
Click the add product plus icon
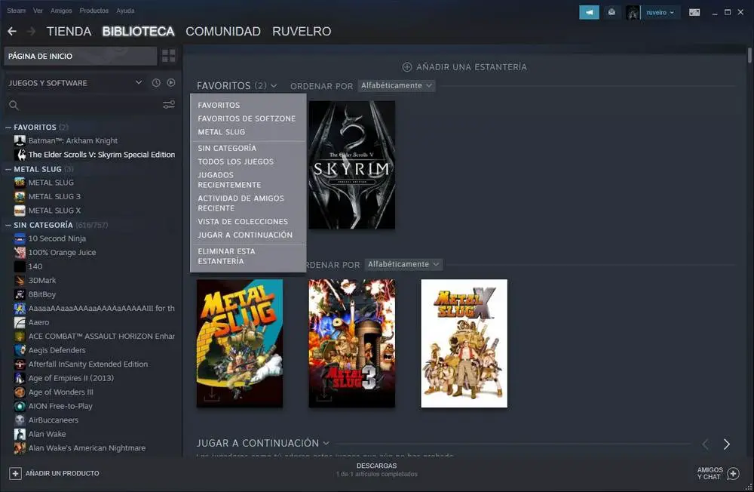click(x=15, y=474)
